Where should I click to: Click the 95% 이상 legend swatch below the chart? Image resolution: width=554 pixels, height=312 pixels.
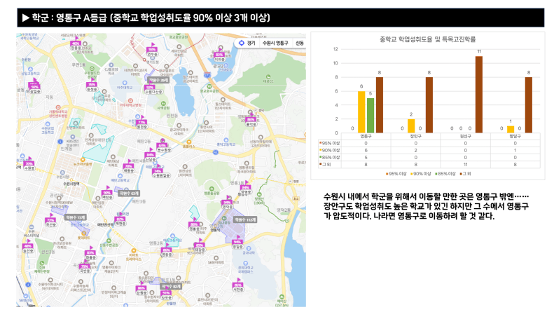387,174
